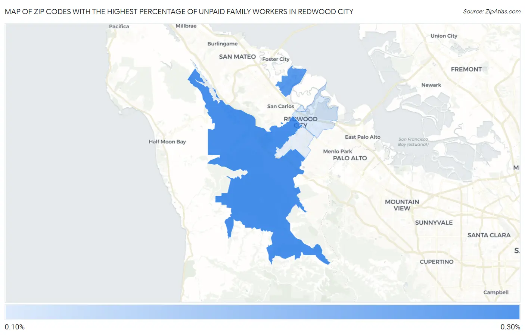Click the Burlingame map label
Screen dimensions: 525x335
coord(223,44)
